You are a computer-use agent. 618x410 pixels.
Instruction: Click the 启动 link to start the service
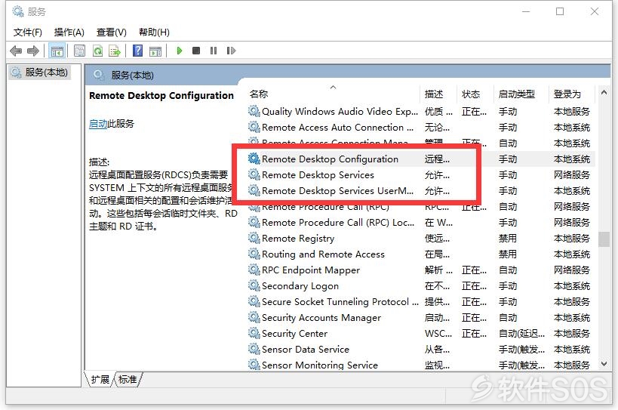tap(98, 124)
